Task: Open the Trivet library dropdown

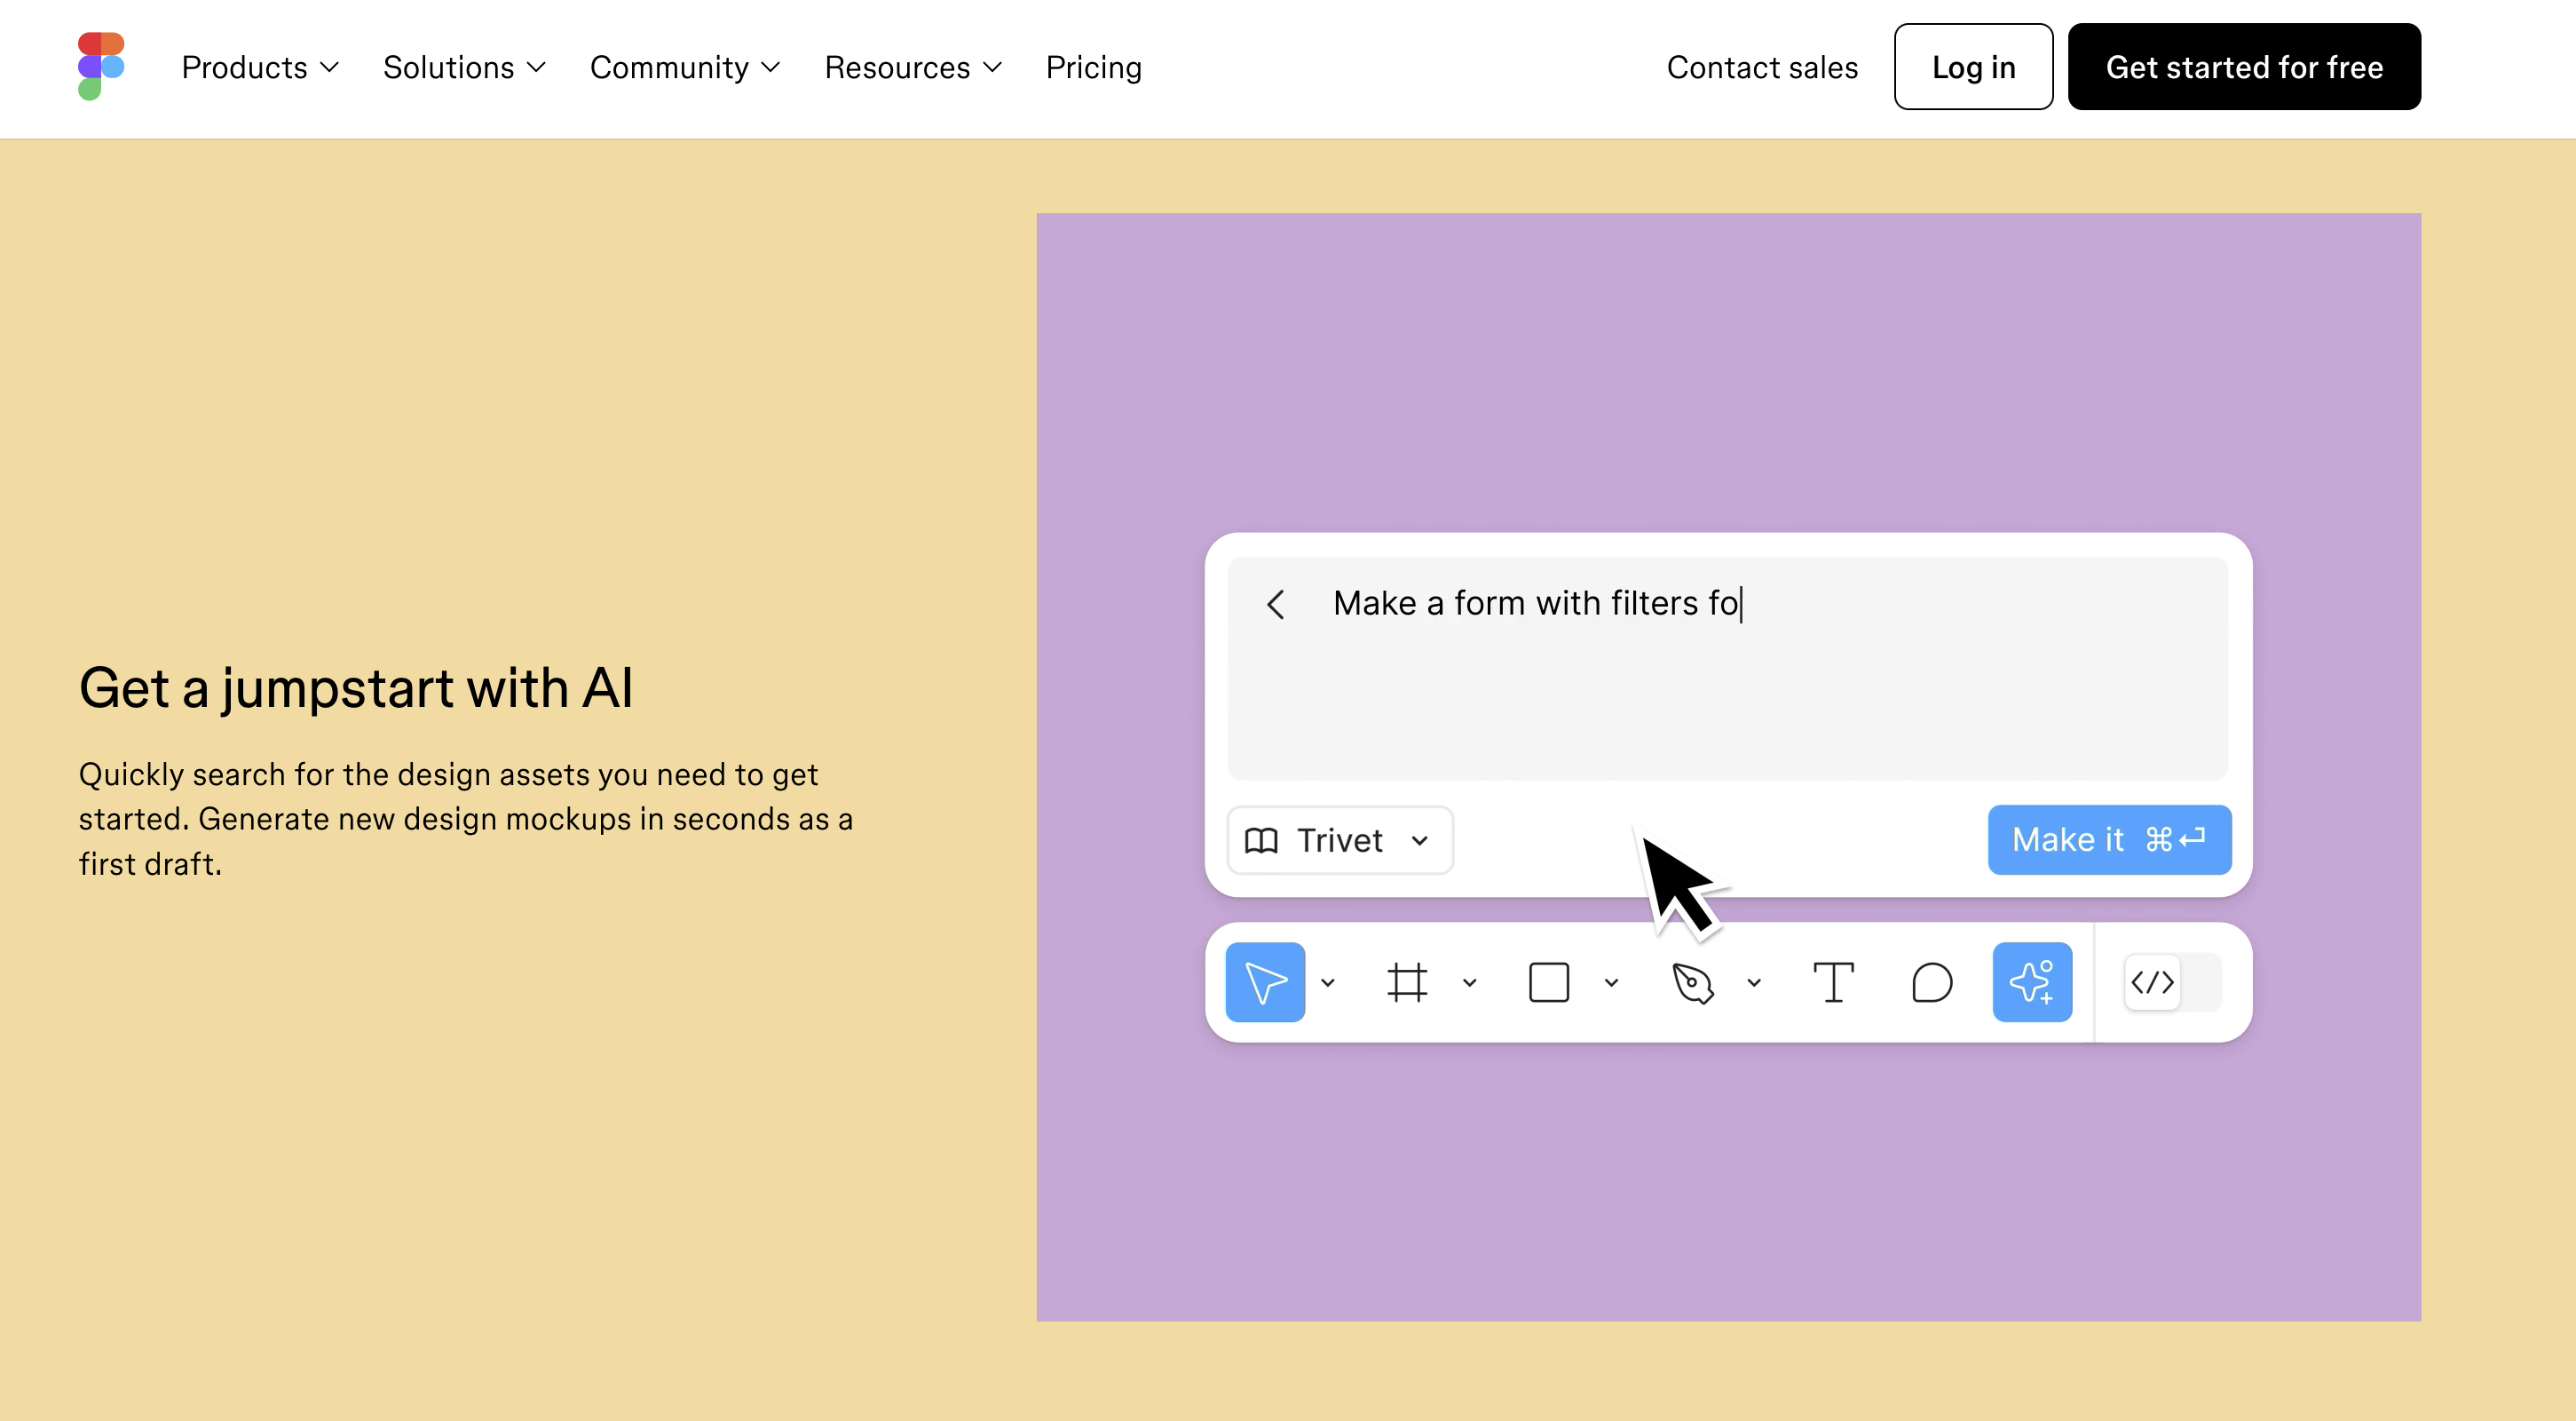Action: click(1340, 840)
